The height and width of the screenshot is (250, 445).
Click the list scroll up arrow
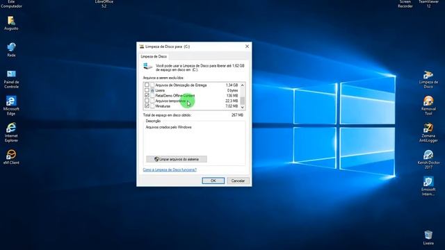coord(243,85)
